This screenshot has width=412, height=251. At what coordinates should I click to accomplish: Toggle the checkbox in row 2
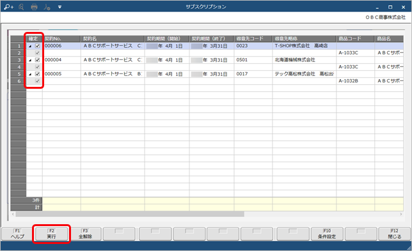coord(37,53)
